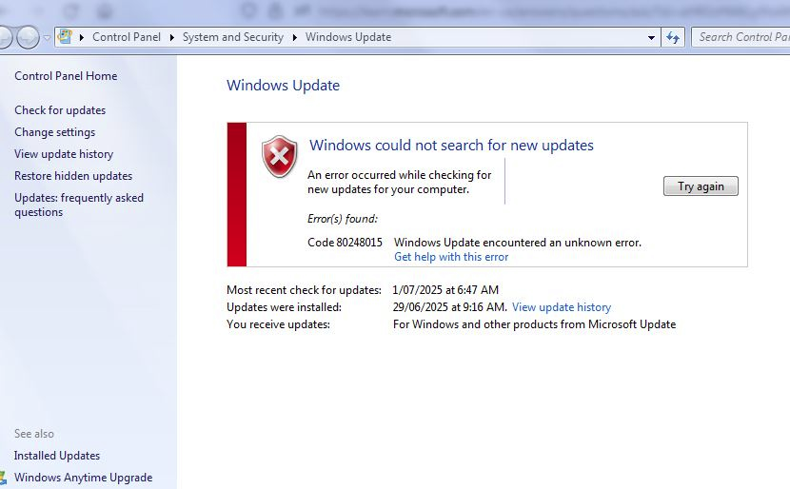
Task: Click the 'See also' heading in the sidebar
Action: click(x=33, y=434)
